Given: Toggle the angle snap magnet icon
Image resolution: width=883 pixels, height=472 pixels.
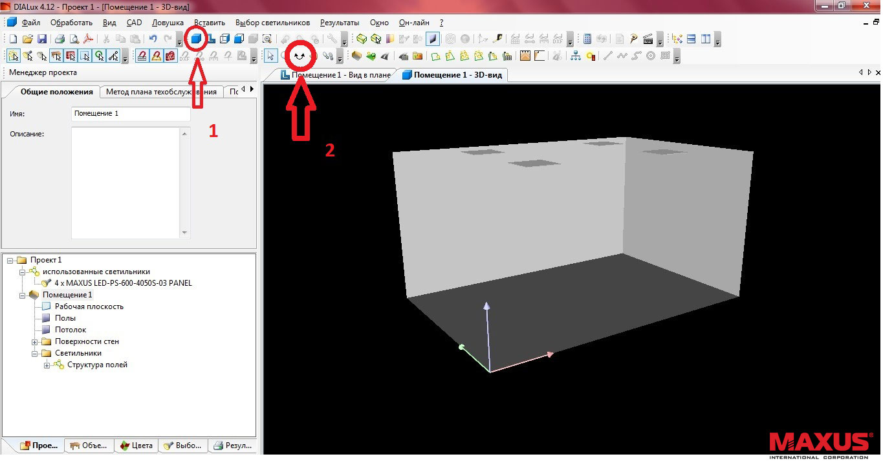Looking at the screenshot, I should coord(157,56).
